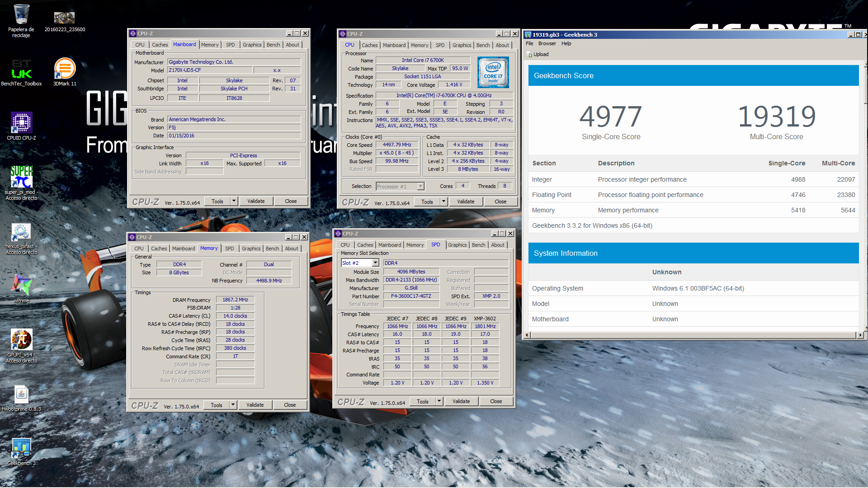Switch to Graphics tab in CPU window
Screen dimensions: 868x488
(462, 45)
